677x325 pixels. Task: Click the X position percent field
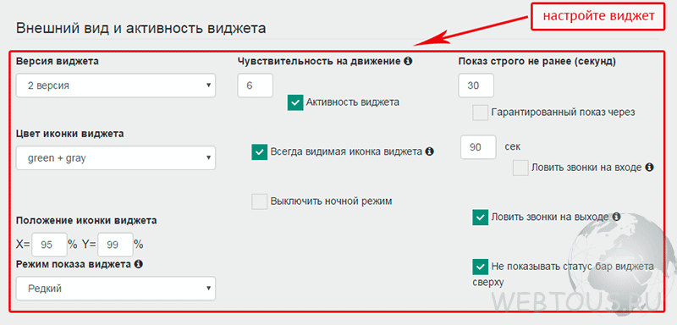tap(49, 245)
